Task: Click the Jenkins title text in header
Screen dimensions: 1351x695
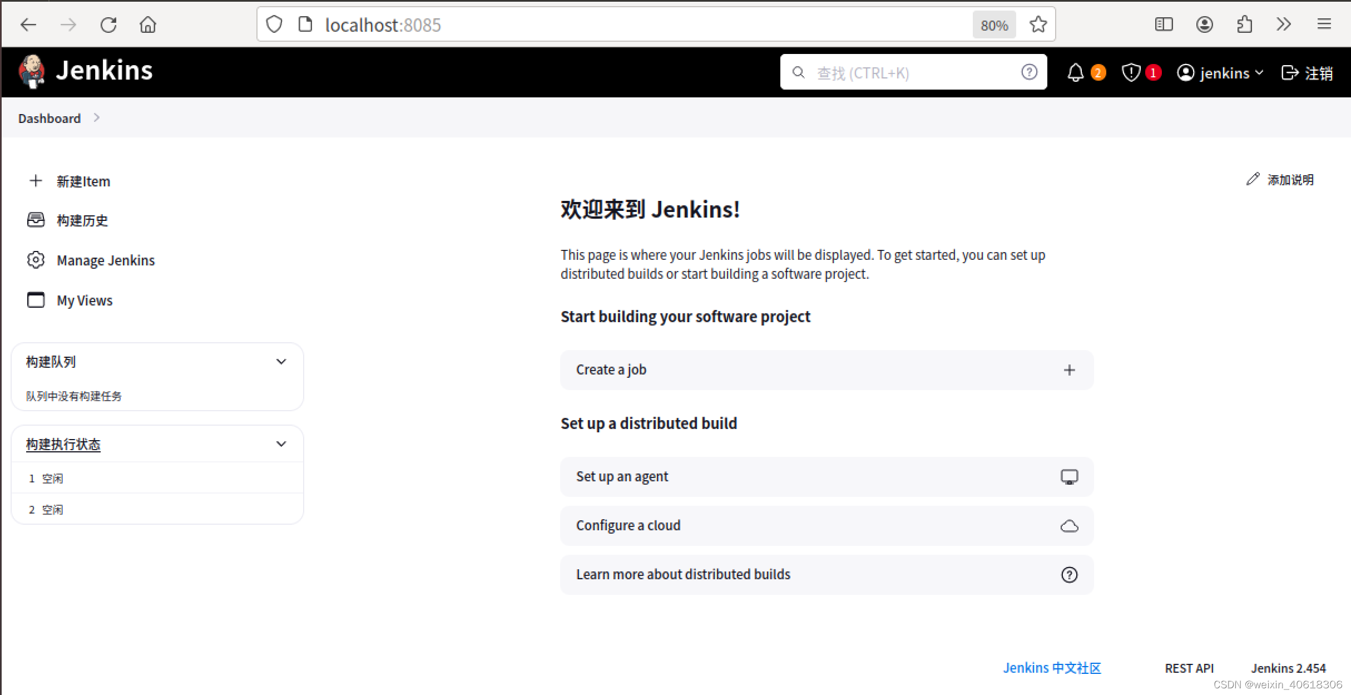Action: [104, 71]
